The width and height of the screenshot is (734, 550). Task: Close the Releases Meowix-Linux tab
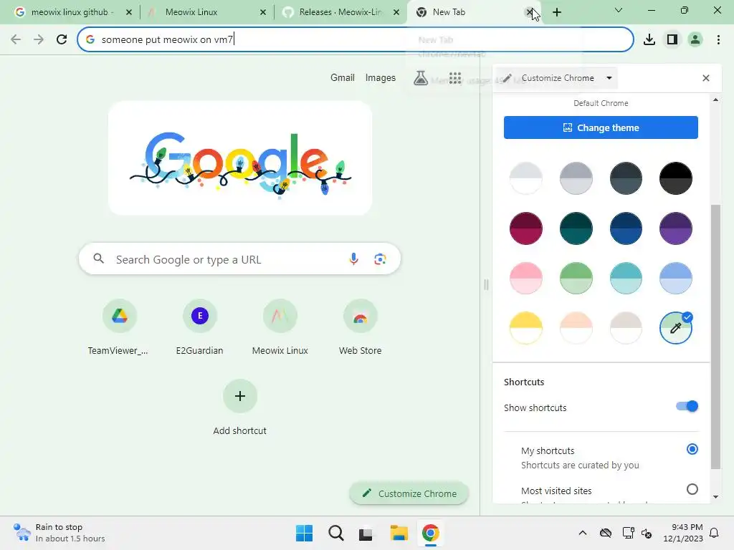coord(396,12)
